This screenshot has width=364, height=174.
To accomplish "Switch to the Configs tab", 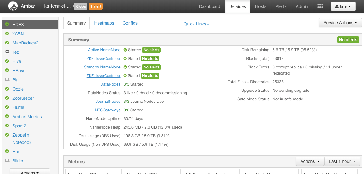I will coord(130,23).
